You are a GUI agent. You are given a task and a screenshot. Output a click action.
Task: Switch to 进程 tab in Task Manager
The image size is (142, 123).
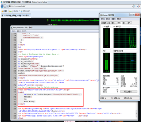click(x=109, y=23)
